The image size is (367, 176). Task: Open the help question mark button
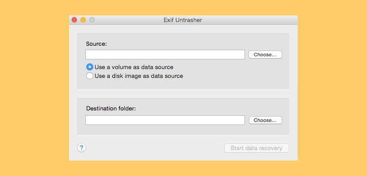click(81, 148)
